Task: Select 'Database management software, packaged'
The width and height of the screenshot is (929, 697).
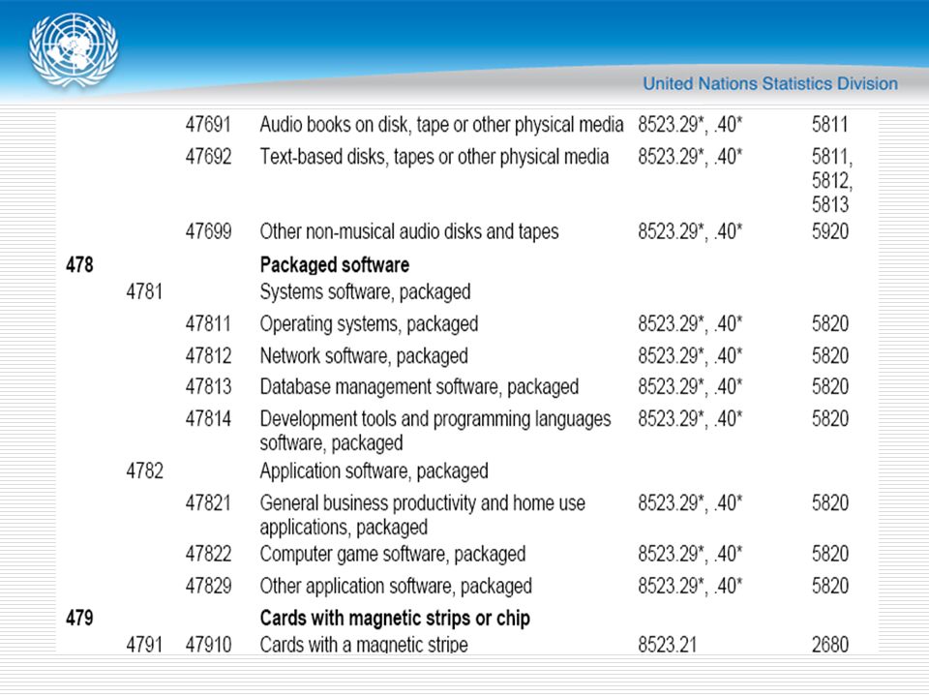Action: click(x=419, y=386)
